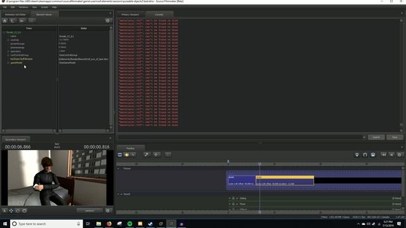Open the Edit menu

13,7
